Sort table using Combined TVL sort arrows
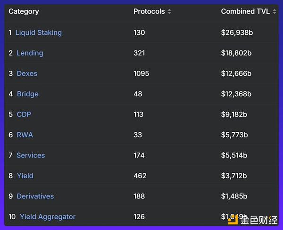This screenshot has width=283, height=230. pyautogui.click(x=275, y=11)
